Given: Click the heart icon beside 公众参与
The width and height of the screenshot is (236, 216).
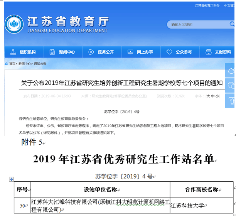Looking at the screenshot, I should [x=169, y=52].
